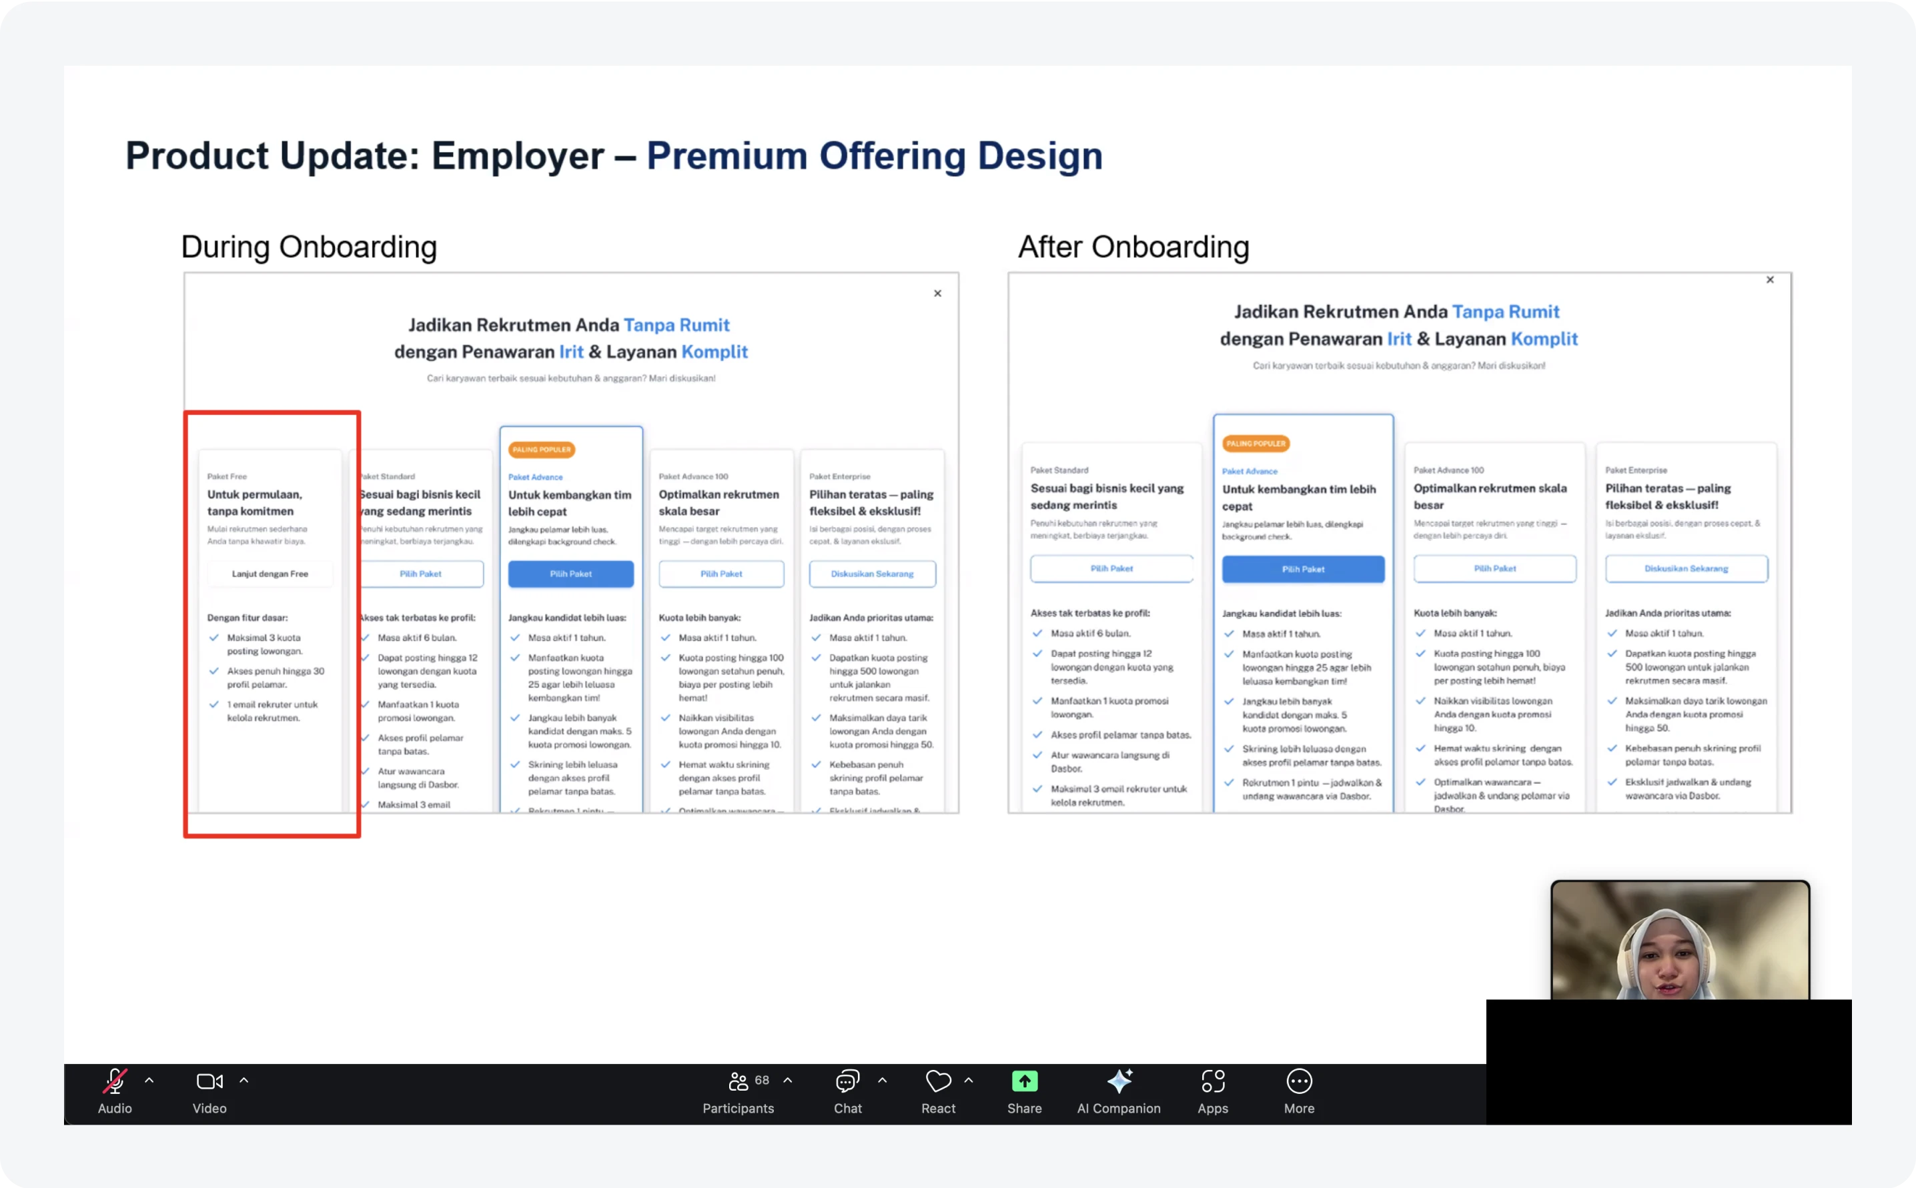The image size is (1916, 1188).
Task: Expand the participants options chevron
Action: coord(788,1081)
